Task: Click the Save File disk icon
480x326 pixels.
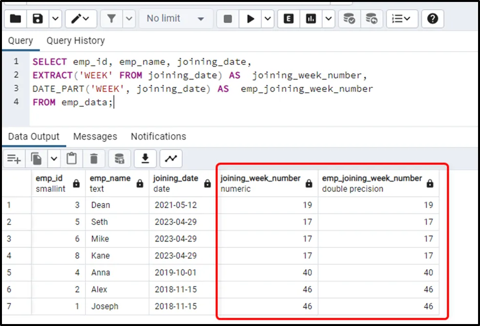Action: (x=38, y=19)
